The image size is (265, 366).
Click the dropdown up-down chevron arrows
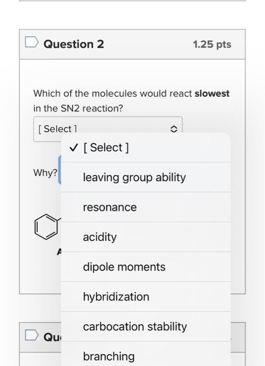[174, 129]
